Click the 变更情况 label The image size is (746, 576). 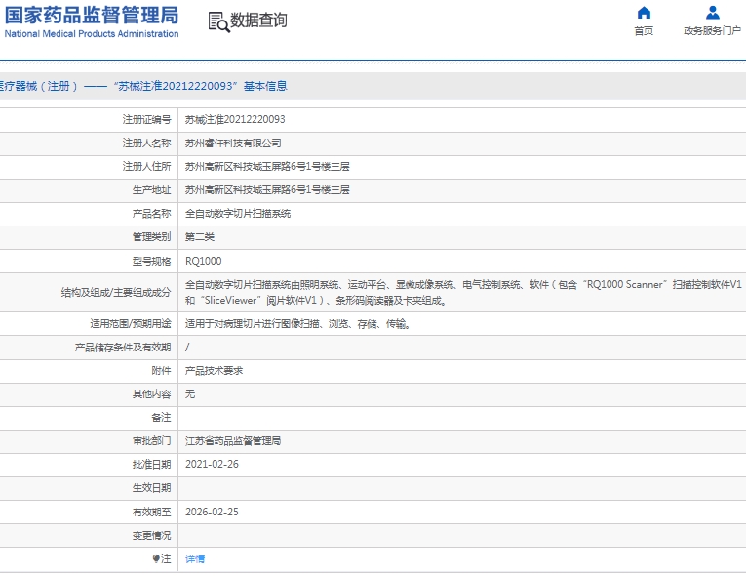tap(151, 536)
